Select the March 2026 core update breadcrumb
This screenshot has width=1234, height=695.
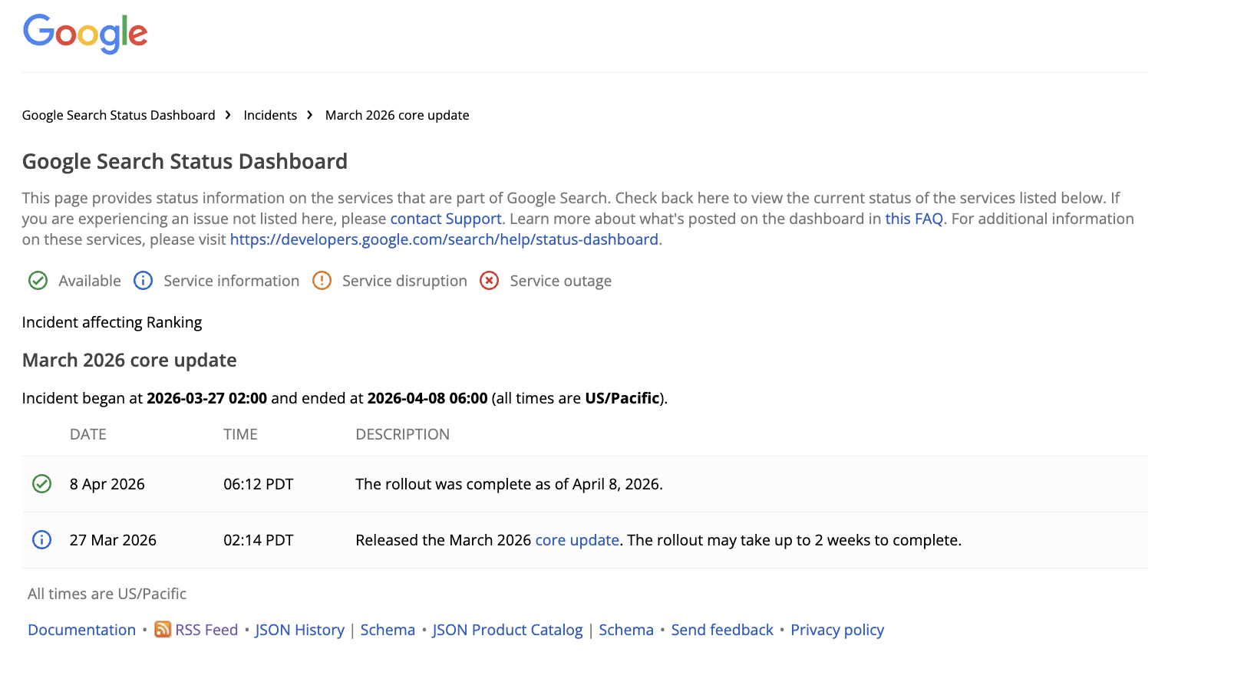pos(397,114)
